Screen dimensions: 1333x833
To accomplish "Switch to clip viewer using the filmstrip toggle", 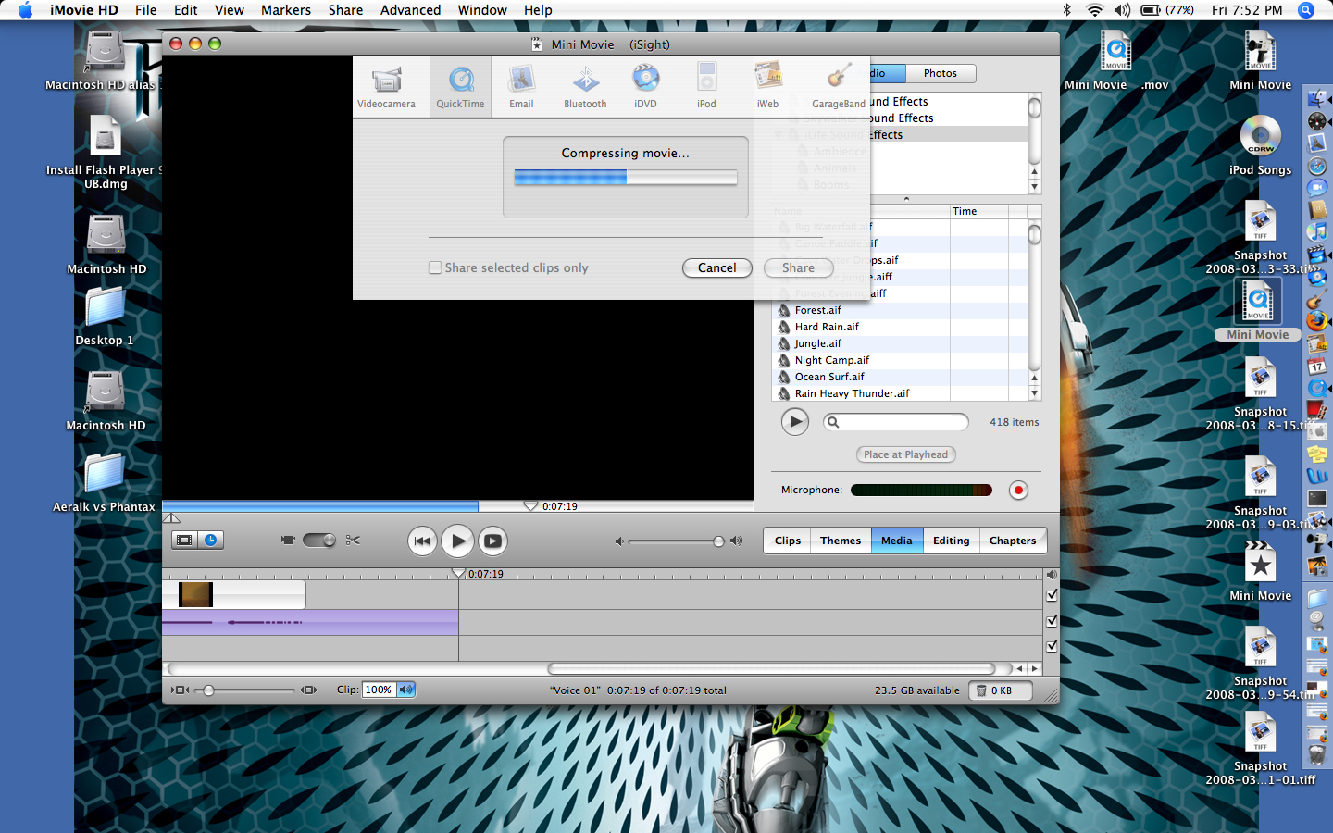I will click(x=184, y=540).
